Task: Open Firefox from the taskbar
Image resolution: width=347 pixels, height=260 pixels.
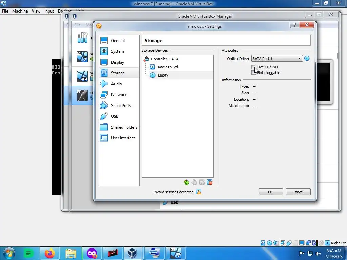Action: pyautogui.click(x=49, y=253)
